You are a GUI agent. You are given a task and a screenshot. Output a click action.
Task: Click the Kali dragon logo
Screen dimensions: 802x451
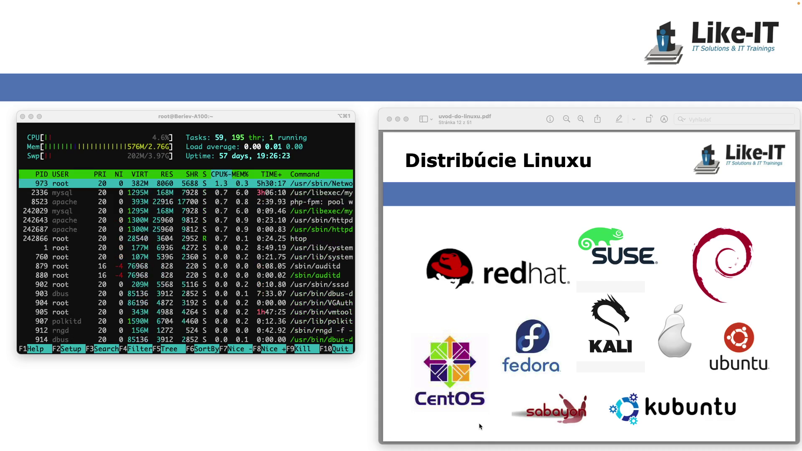(x=610, y=324)
